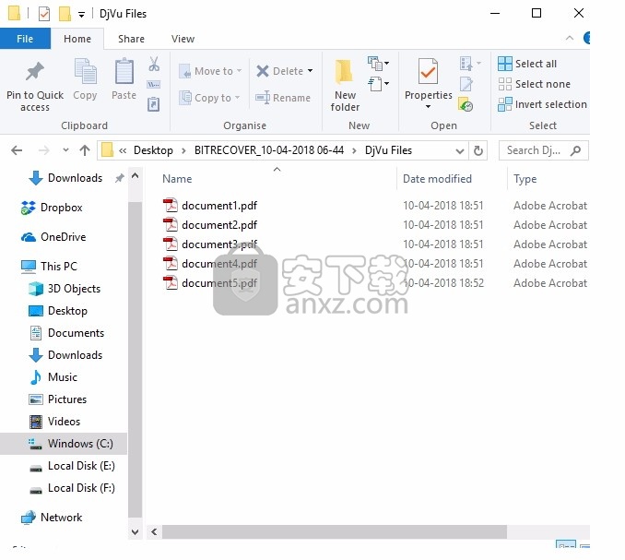Click the Paste clipboard icon
The image size is (625, 560).
click(x=124, y=71)
